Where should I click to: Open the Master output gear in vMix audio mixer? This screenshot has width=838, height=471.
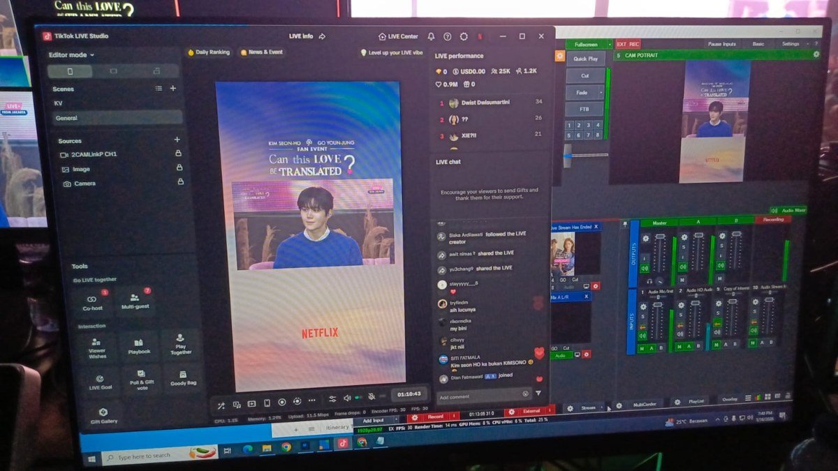pos(646,238)
